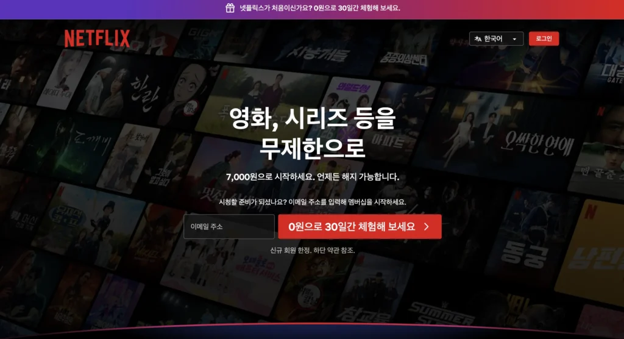Focus the 이메일 주소 input field
This screenshot has height=339, width=624.
229,227
